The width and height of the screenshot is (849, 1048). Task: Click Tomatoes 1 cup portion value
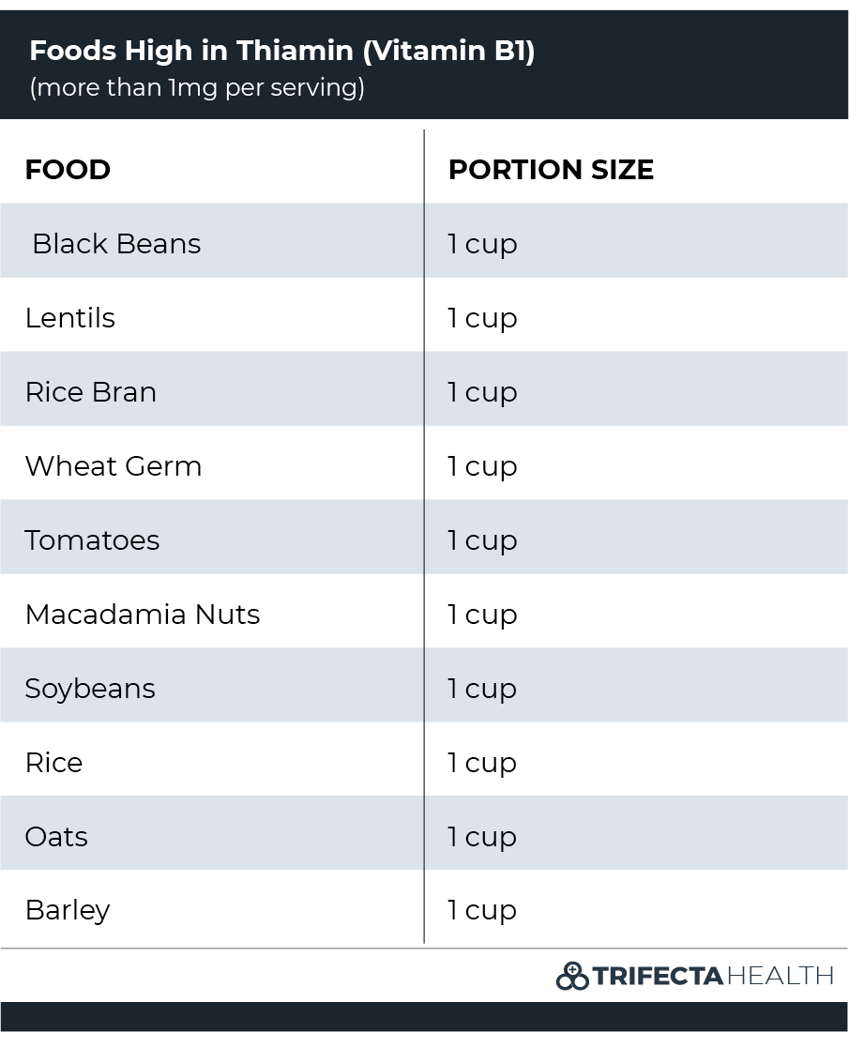point(482,540)
